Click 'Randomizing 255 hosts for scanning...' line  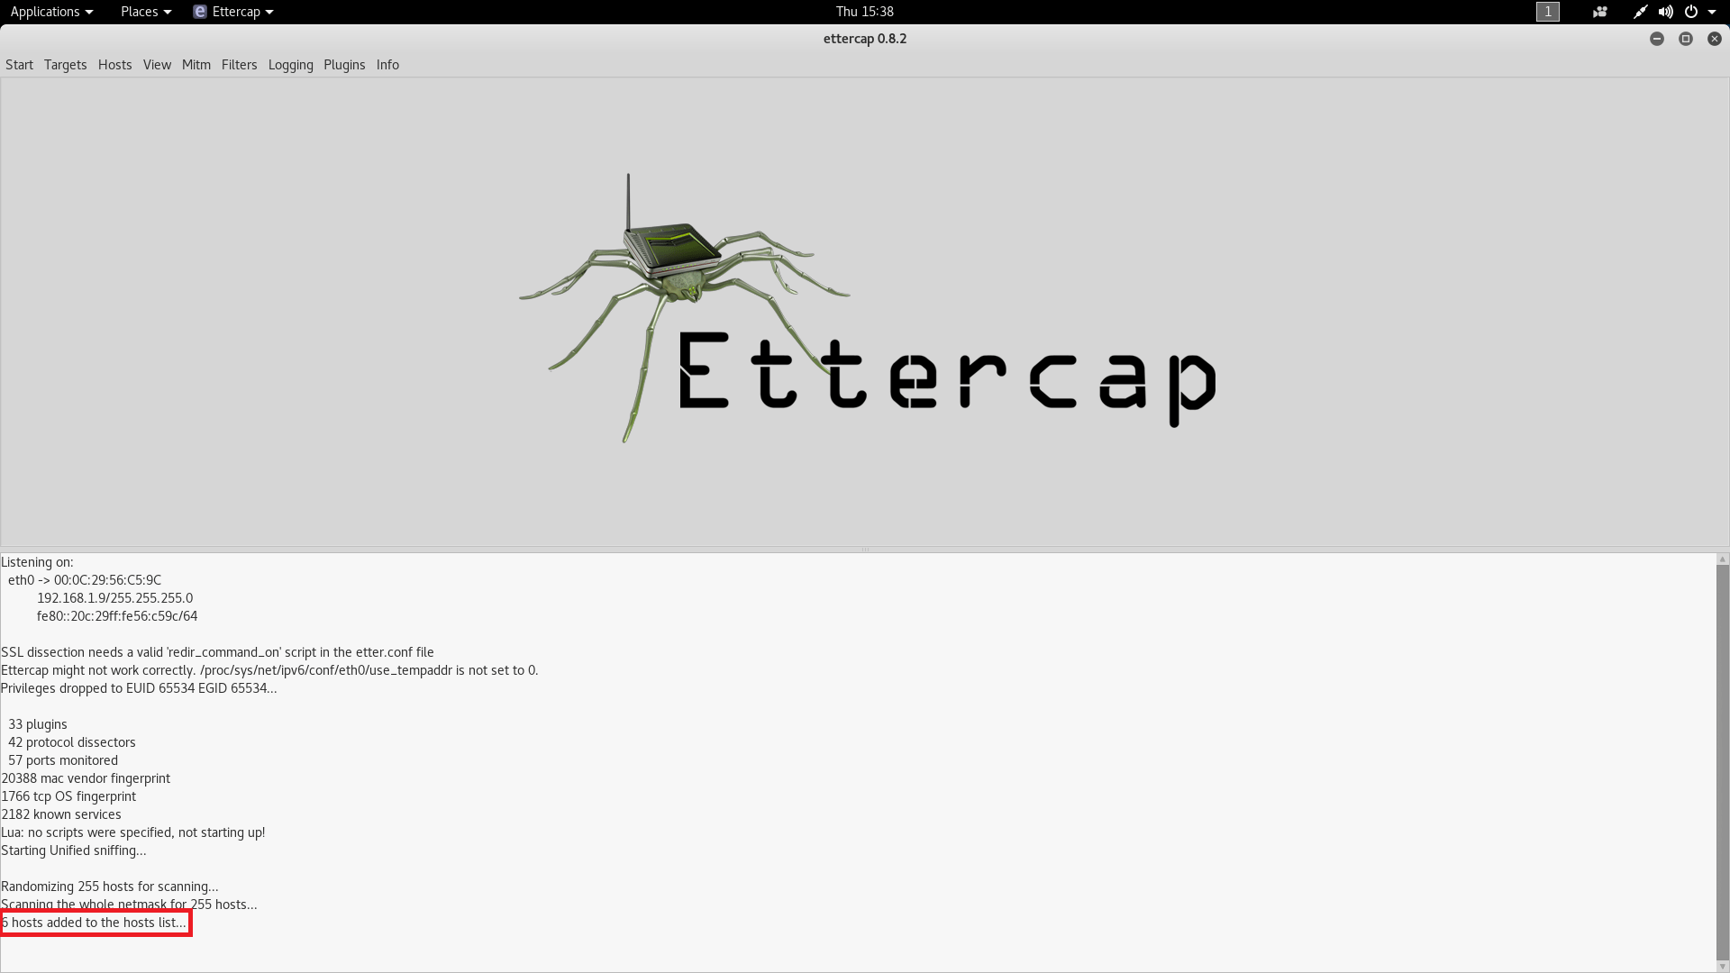pyautogui.click(x=110, y=887)
